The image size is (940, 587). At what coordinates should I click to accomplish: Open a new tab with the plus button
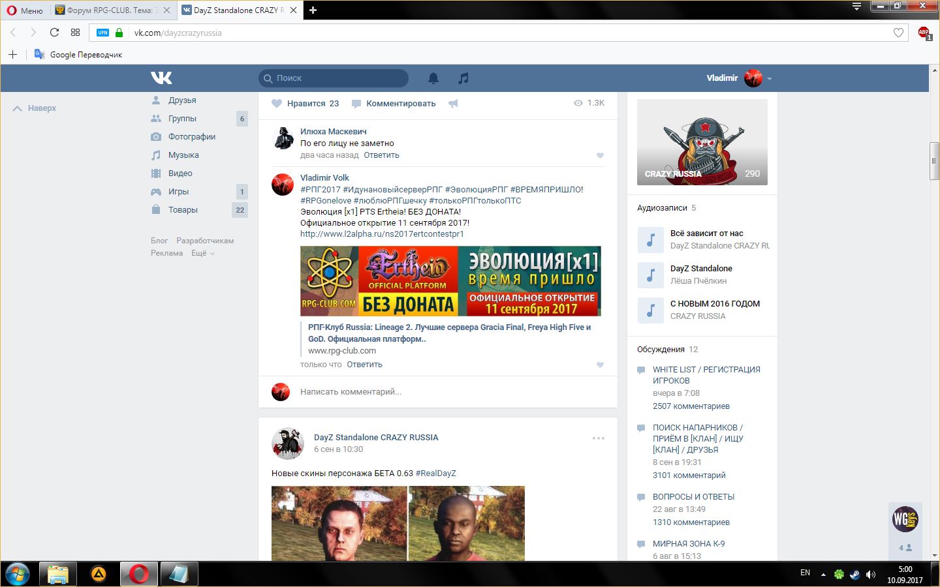tap(313, 10)
